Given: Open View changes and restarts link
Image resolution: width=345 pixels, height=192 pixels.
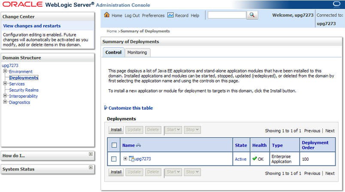Looking at the screenshot, I should click(x=32, y=26).
